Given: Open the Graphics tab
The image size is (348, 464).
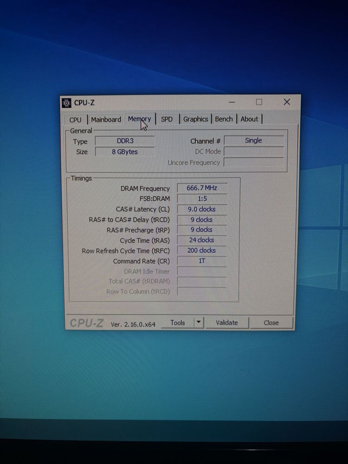Looking at the screenshot, I should pyautogui.click(x=195, y=119).
